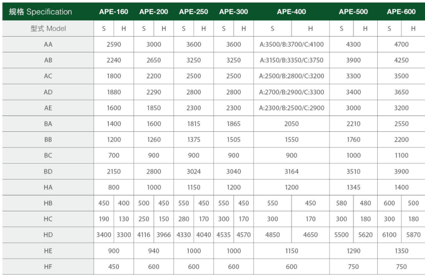Select the APE-400 column header
The height and width of the screenshot is (275, 425).
(x=292, y=12)
